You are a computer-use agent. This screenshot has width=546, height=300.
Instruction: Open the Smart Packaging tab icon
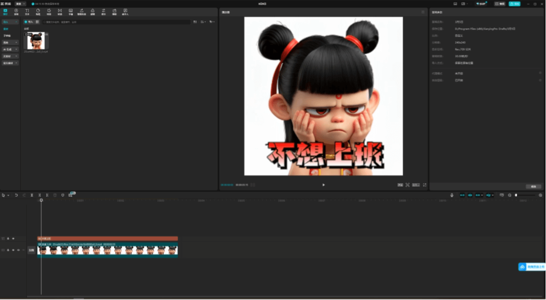click(81, 11)
